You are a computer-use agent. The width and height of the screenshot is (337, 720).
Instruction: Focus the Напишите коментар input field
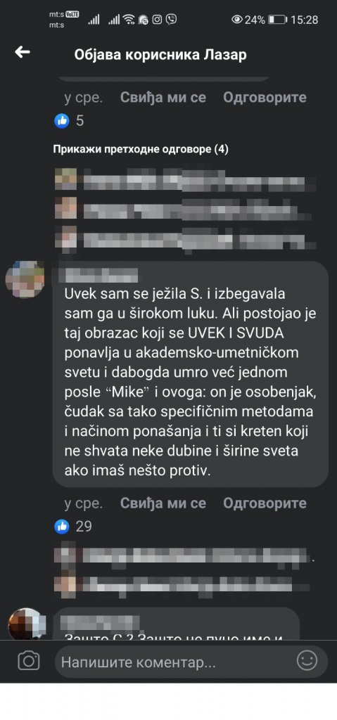174,662
